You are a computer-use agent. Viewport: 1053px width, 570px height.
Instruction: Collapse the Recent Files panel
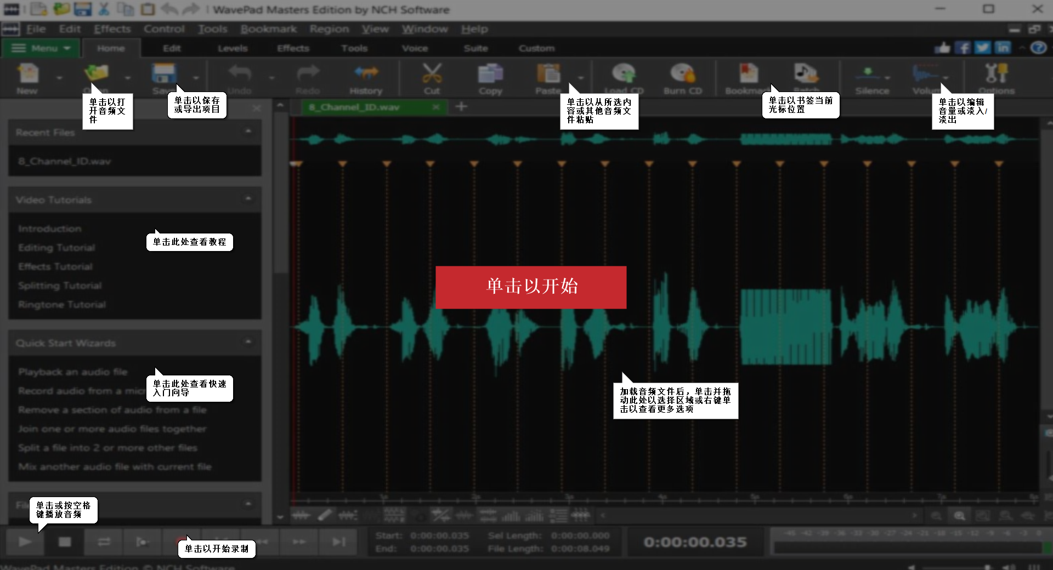point(248,132)
